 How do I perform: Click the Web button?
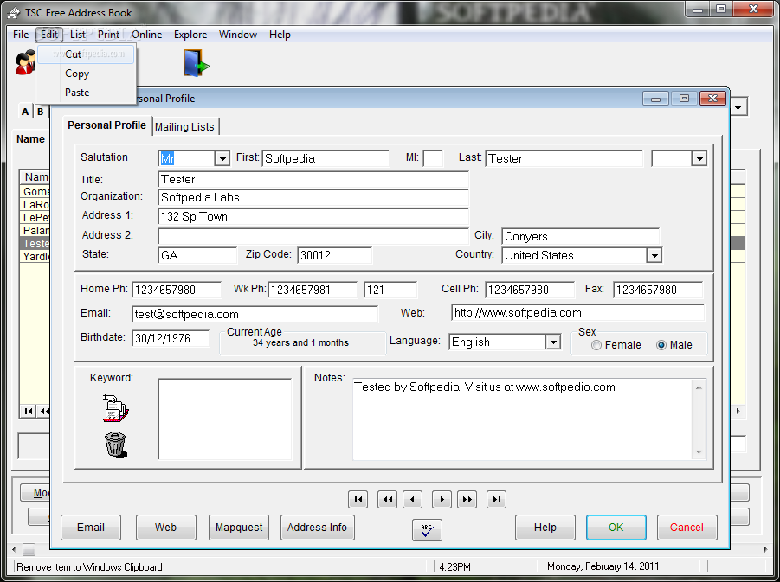pos(165,528)
